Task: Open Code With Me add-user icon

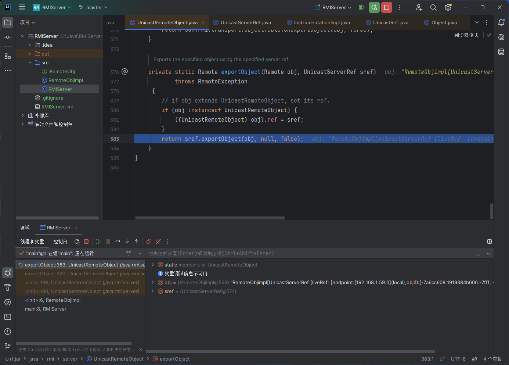Action: point(419,7)
